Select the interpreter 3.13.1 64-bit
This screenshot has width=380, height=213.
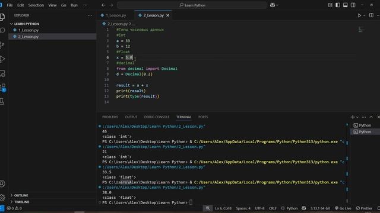pos(320,208)
